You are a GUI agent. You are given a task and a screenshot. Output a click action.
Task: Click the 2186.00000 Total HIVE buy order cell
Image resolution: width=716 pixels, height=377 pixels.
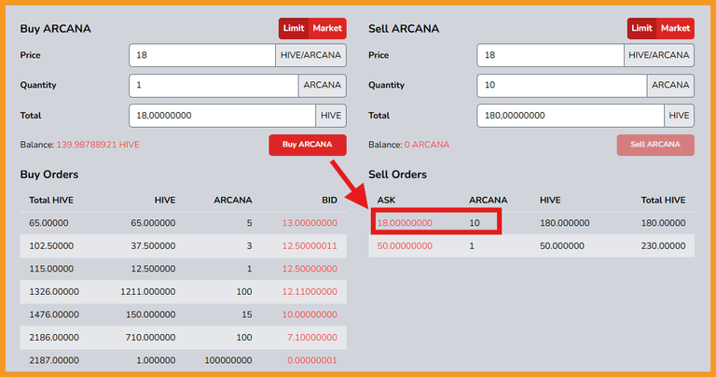click(54, 337)
